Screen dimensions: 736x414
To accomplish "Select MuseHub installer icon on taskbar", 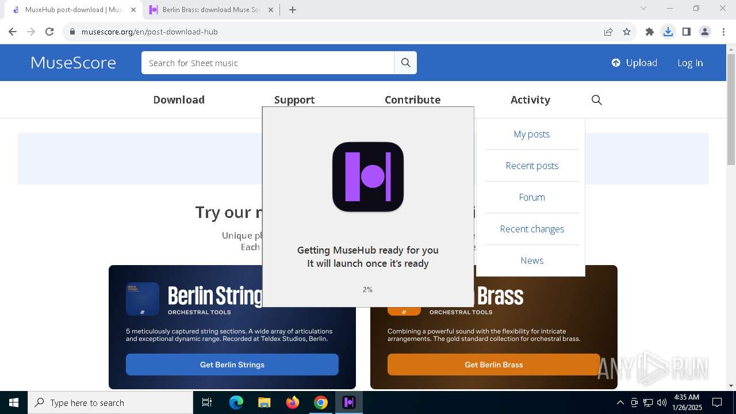I will point(348,402).
